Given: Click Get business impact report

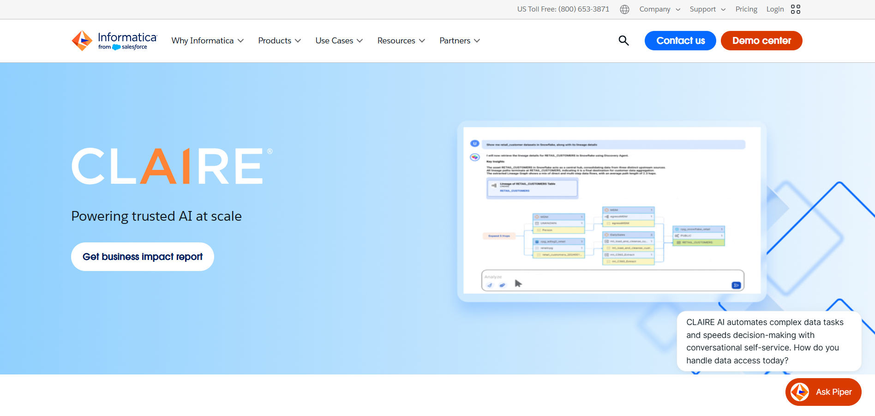Looking at the screenshot, I should point(143,257).
